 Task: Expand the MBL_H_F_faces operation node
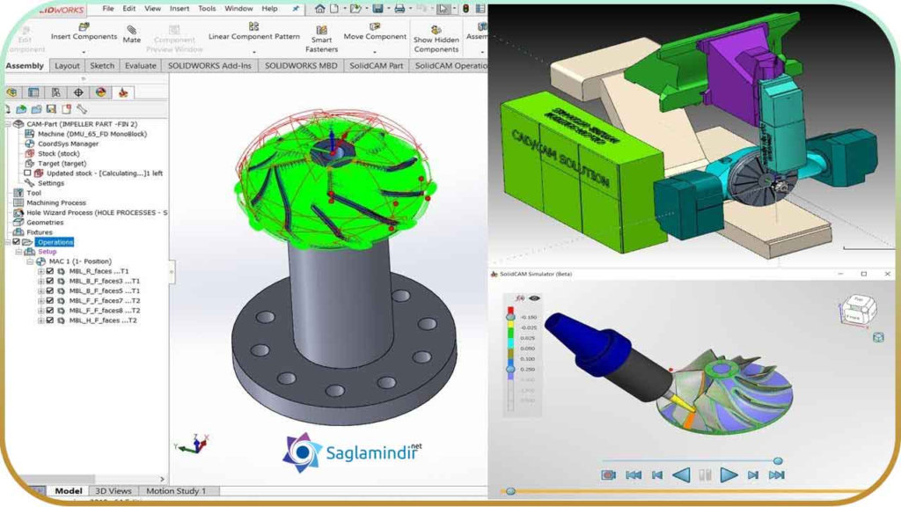click(40, 320)
